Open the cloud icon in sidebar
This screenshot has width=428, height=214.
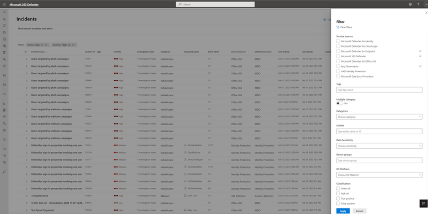(4, 94)
